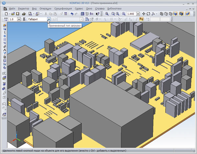Open a file with the folder icon

(x=13, y=14)
